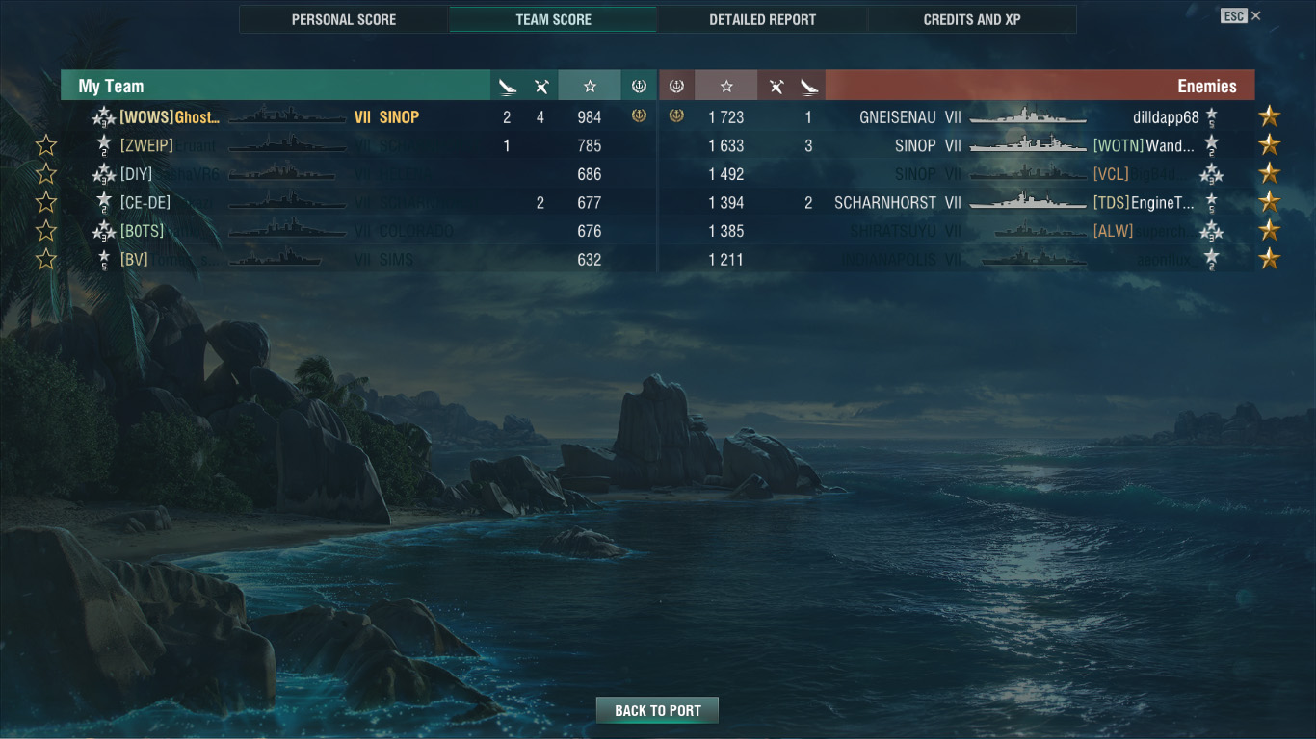Open the Credits and XP tab
The image size is (1316, 739).
tap(972, 19)
